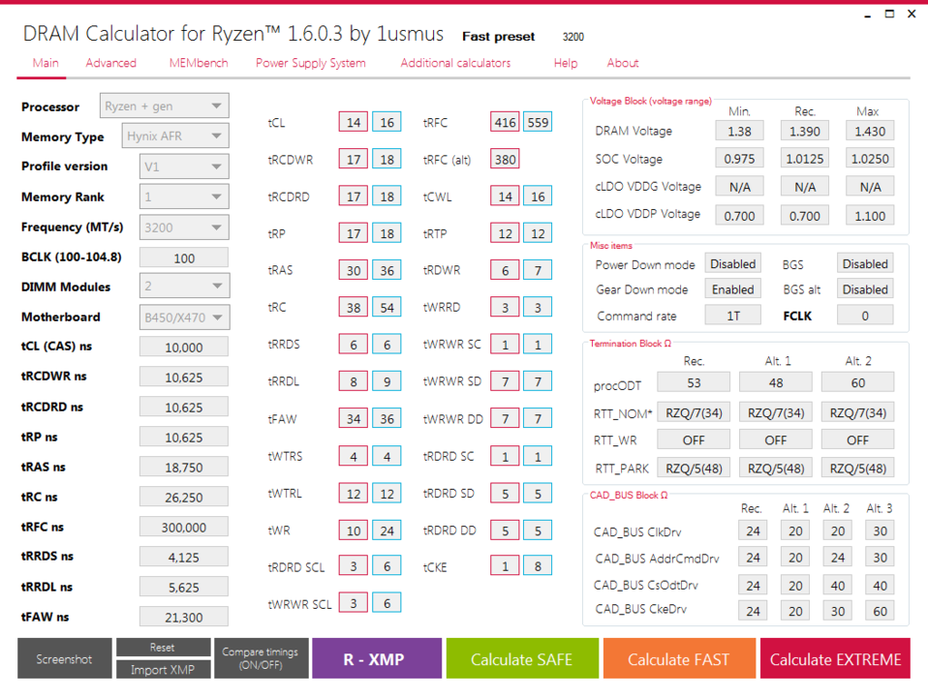Click cLDO VDDP Voltage Max value 1.100
Image resolution: width=928 pixels, height=697 pixels.
(x=870, y=215)
